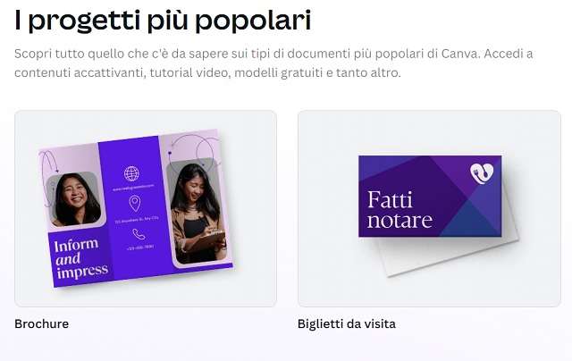
Task: Click the Biglietti da visita label
Action: (x=347, y=323)
